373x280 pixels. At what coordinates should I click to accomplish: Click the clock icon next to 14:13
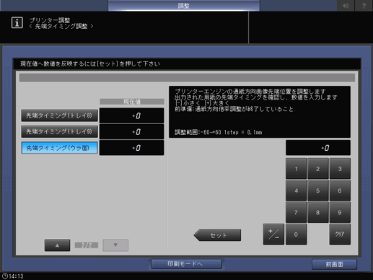(4, 276)
